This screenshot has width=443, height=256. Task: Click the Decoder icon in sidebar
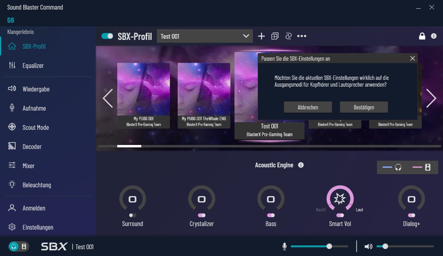click(x=12, y=146)
